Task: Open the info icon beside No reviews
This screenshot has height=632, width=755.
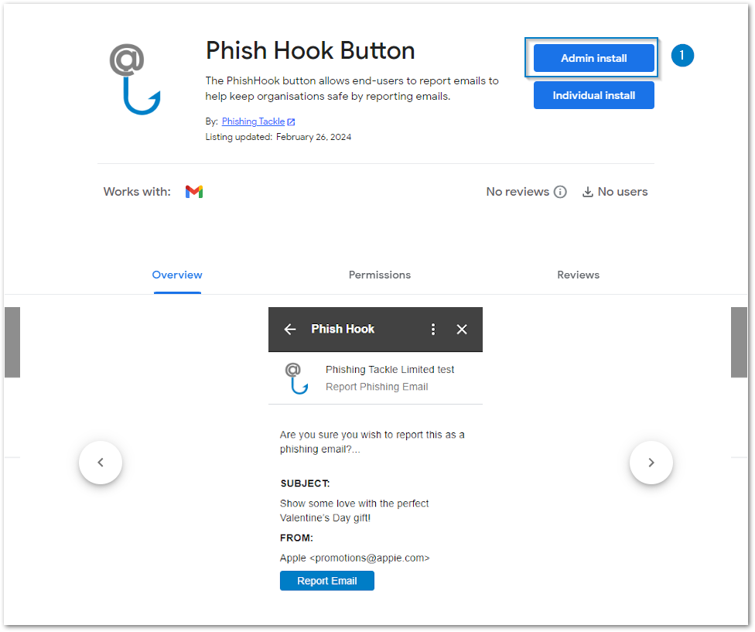Action: pyautogui.click(x=559, y=191)
